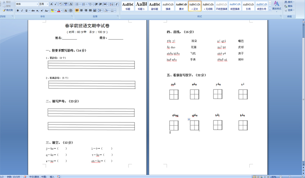
Task: Apply the 明显引用 intense quote style
Action: pyautogui.click(x=262, y=6)
